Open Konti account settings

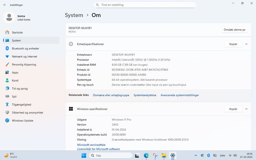click(15, 81)
